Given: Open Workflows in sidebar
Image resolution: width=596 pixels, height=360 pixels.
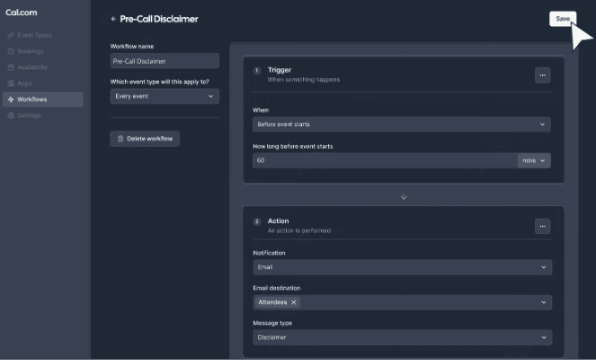Looking at the screenshot, I should pyautogui.click(x=42, y=99).
